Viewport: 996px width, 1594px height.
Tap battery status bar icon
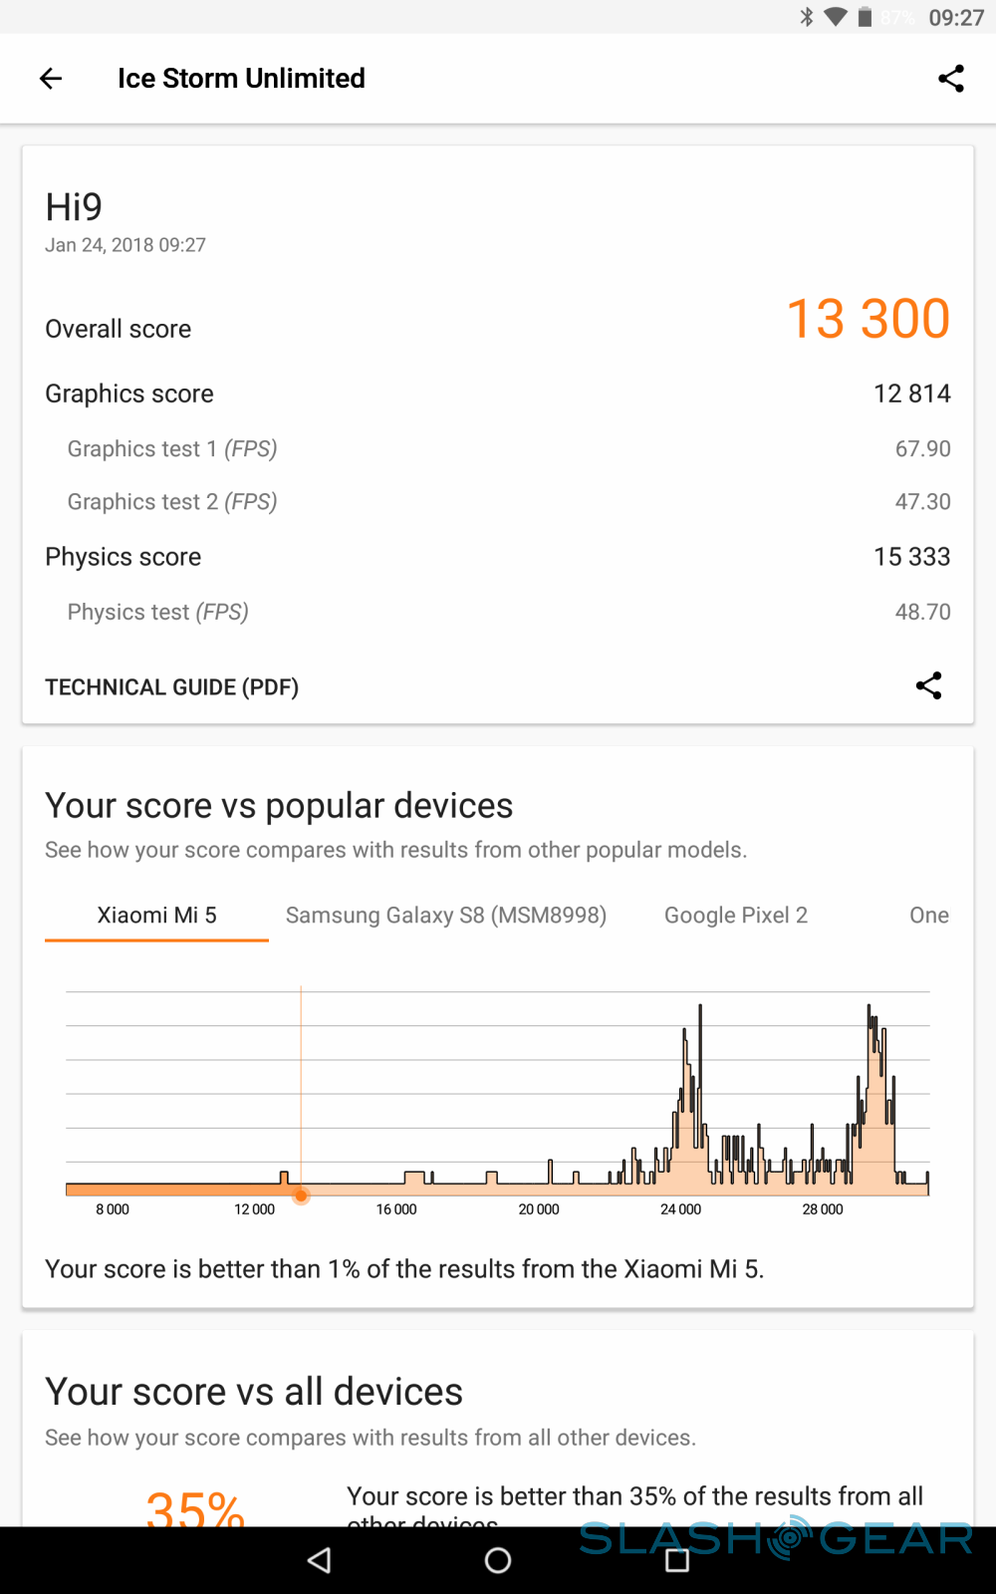click(x=865, y=17)
